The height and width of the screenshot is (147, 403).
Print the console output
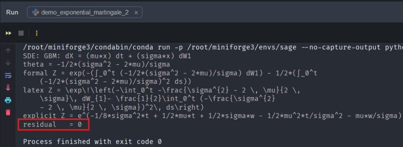click(8, 100)
